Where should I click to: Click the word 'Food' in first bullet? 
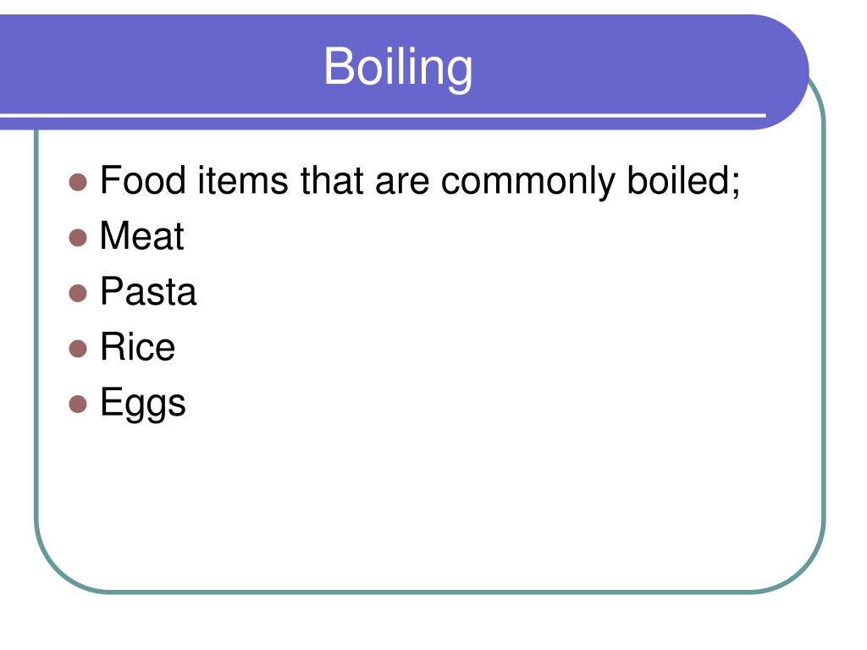(142, 180)
